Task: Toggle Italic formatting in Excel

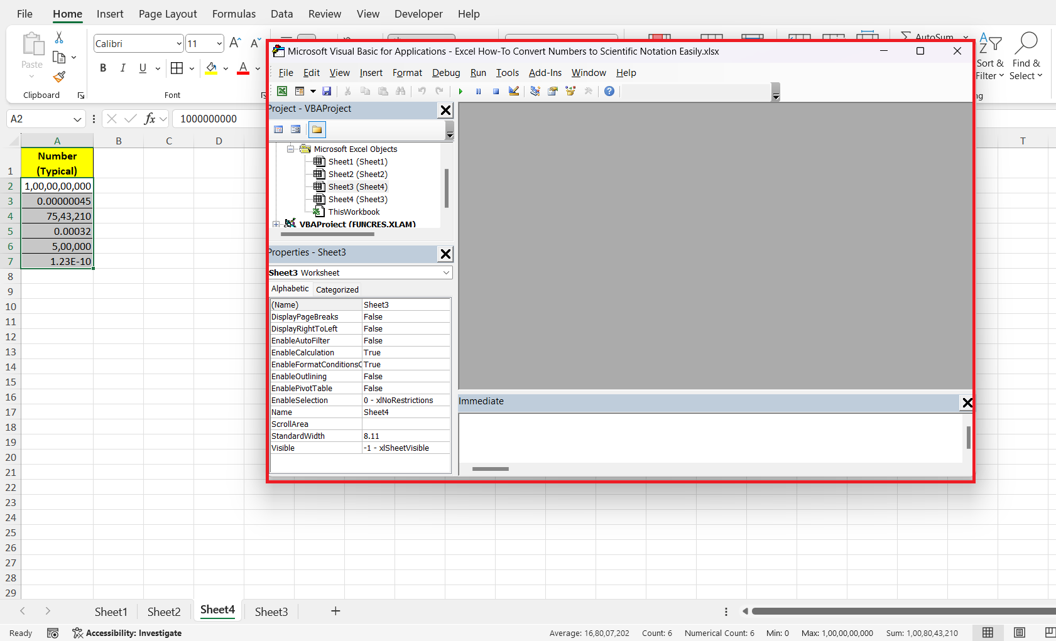Action: click(x=123, y=68)
